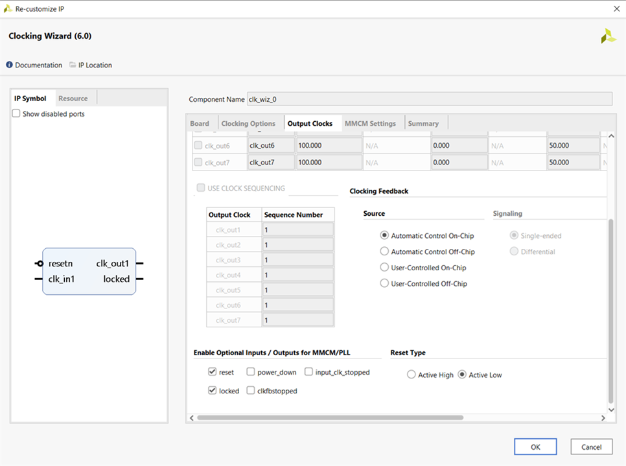Click the IP Location folder icon
Screen dimensions: 626x466
73,65
